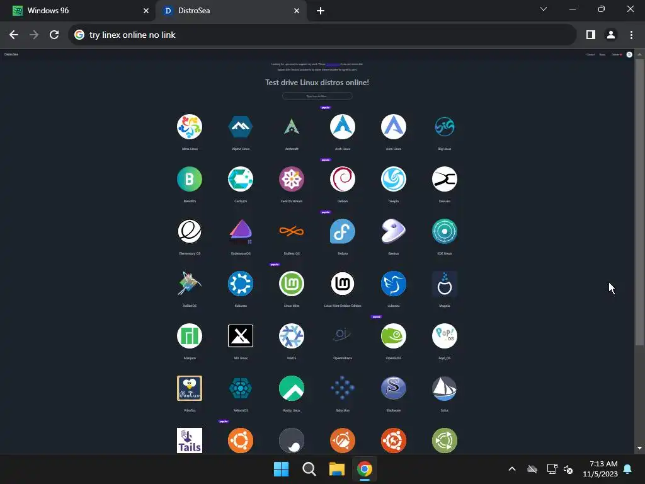Open the Chrome three-dot menu
This screenshot has width=645, height=484.
[631, 35]
